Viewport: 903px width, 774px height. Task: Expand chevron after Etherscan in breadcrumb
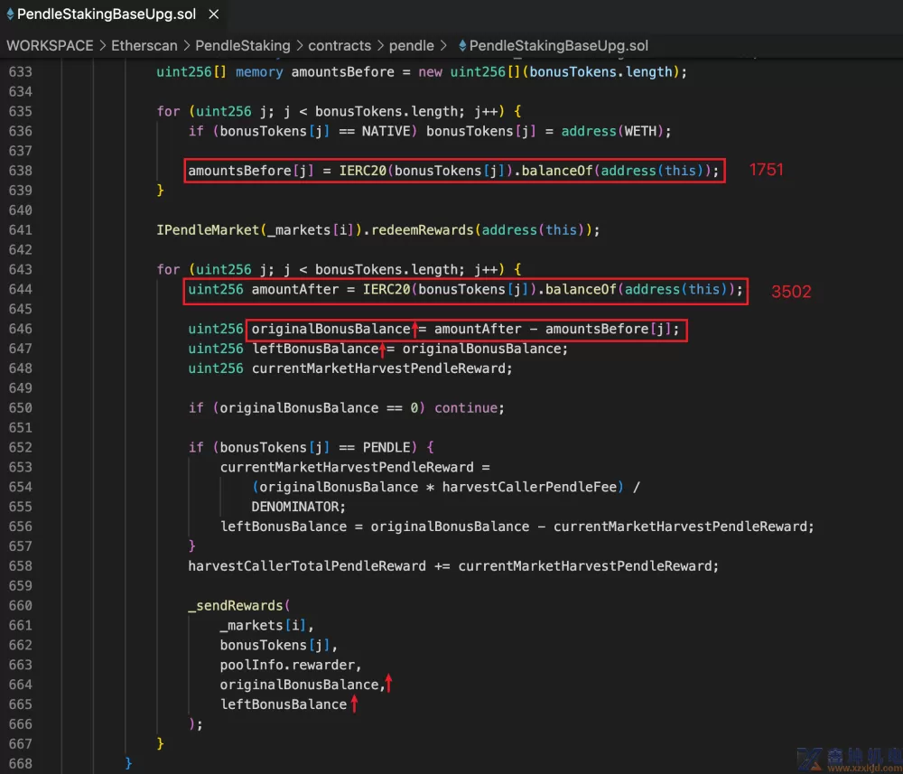186,45
